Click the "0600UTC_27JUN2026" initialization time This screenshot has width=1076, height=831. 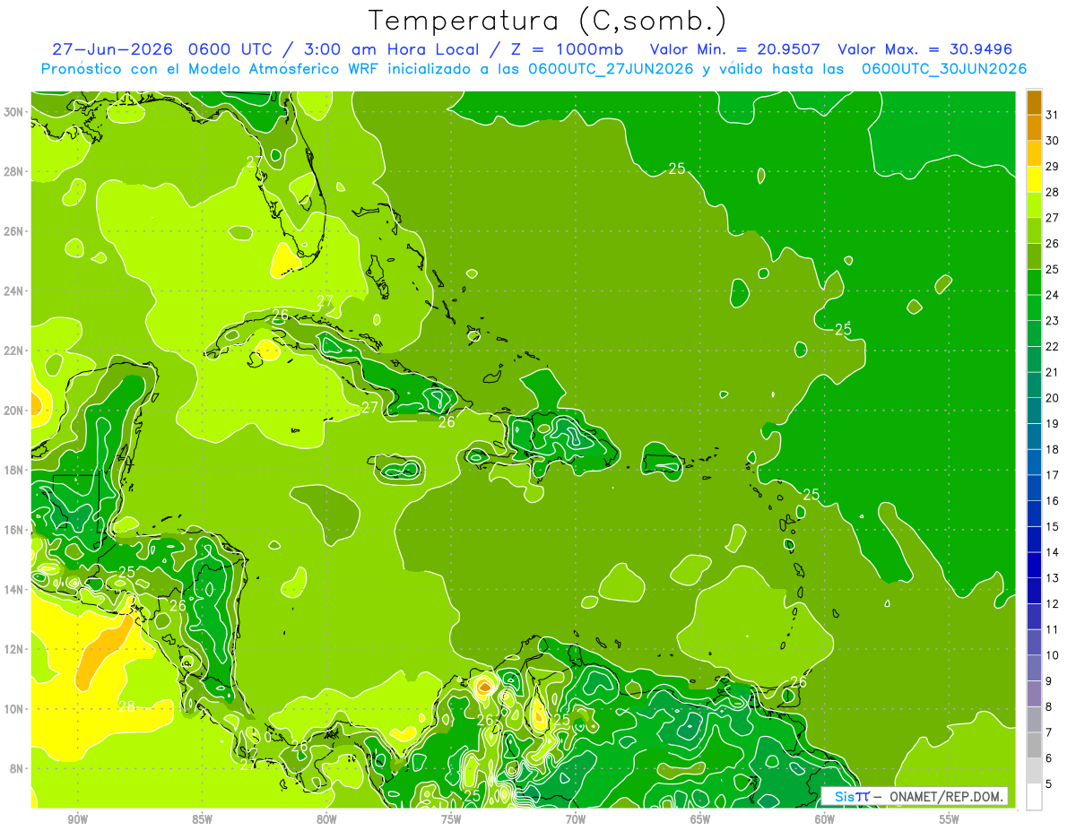tap(610, 69)
